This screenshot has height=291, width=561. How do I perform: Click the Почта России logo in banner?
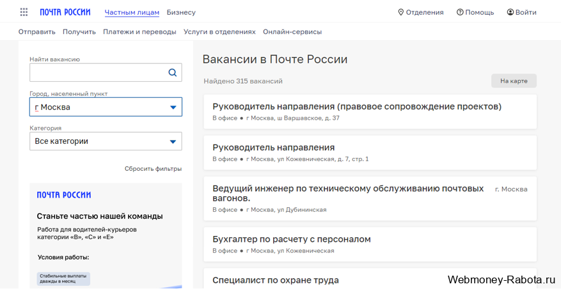pos(64,195)
